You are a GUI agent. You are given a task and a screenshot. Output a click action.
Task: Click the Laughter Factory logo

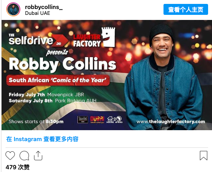point(94,38)
